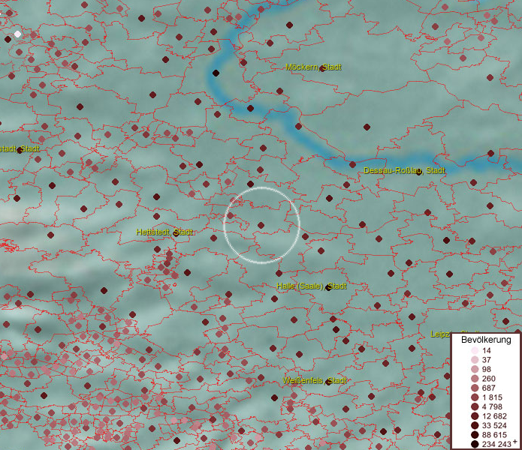Click the marker dot beside the Möckern label
Screen dimensions: 522x450
pyautogui.click(x=321, y=68)
